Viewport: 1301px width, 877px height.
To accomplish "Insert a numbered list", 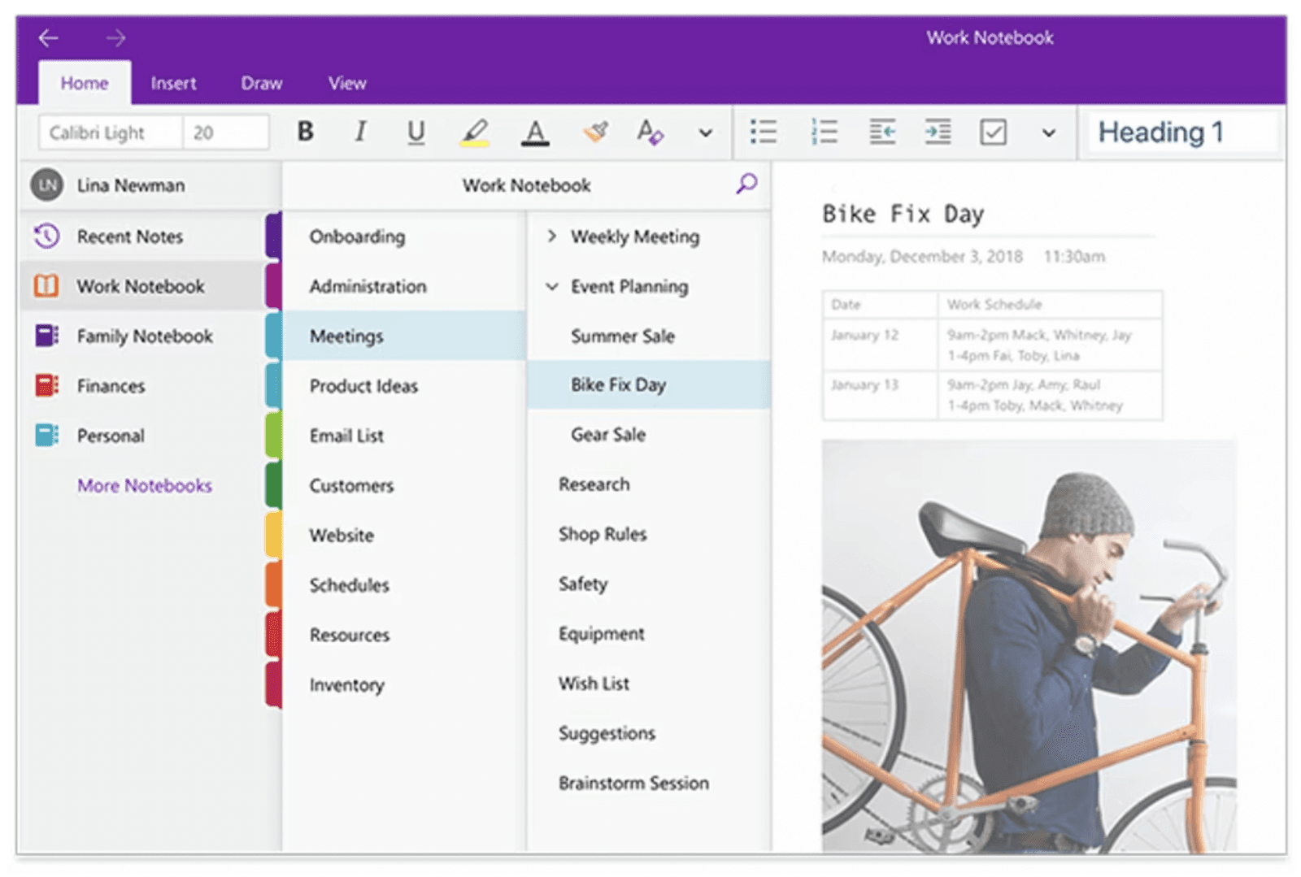I will [824, 132].
